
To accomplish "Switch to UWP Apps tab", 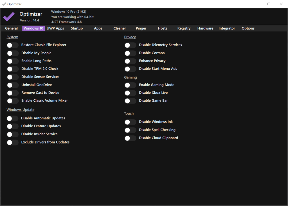I will tap(55, 28).
